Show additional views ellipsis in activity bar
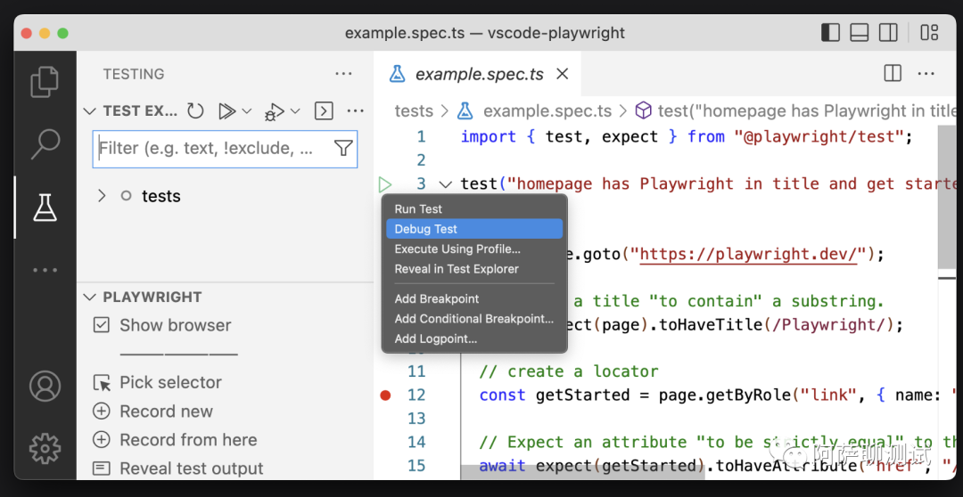Screen dimensions: 963x497 (x=45, y=269)
